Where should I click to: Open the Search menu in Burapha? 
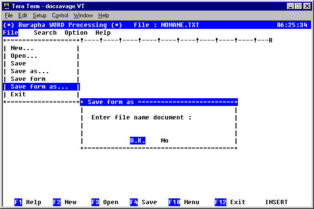(x=45, y=33)
